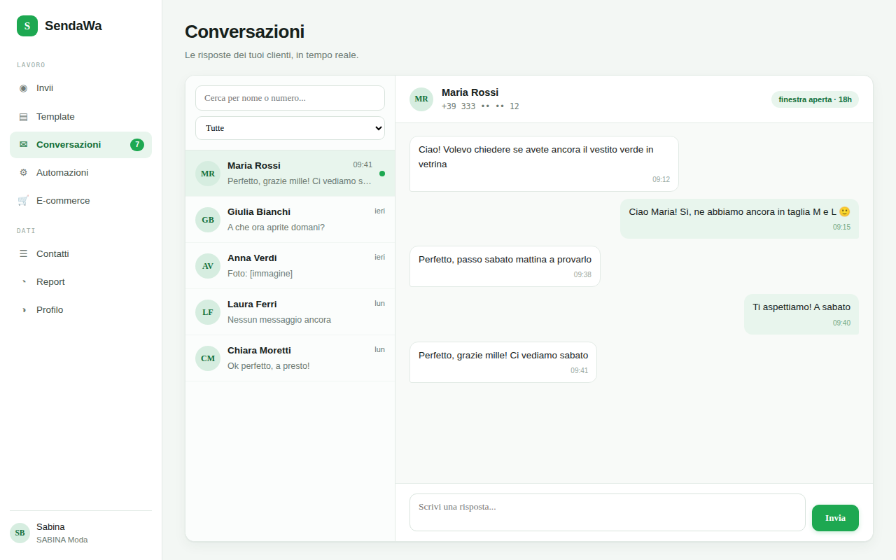The image size is (896, 560).
Task: Click the reply mentioning taglia M e L
Action: [739, 218]
